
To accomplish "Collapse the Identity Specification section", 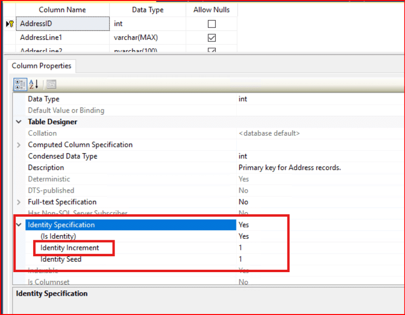I will (x=19, y=225).
